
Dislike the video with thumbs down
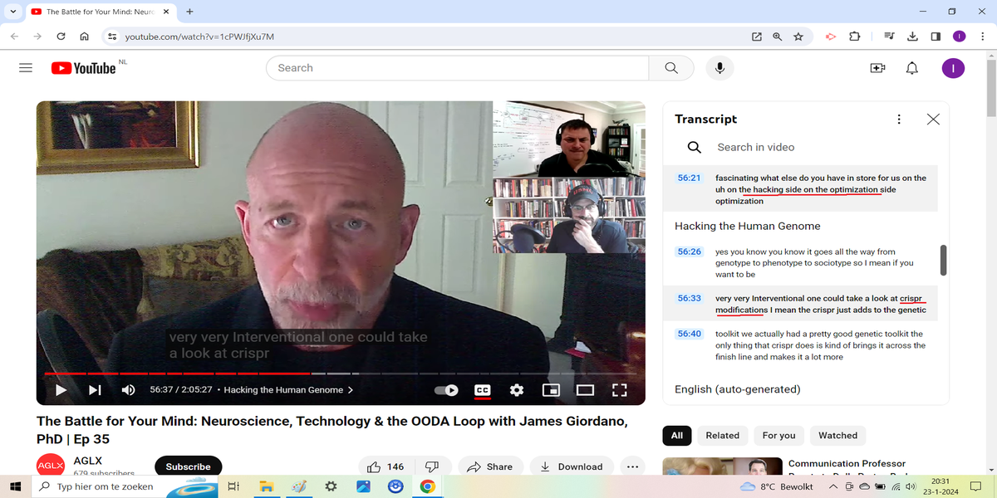(432, 466)
